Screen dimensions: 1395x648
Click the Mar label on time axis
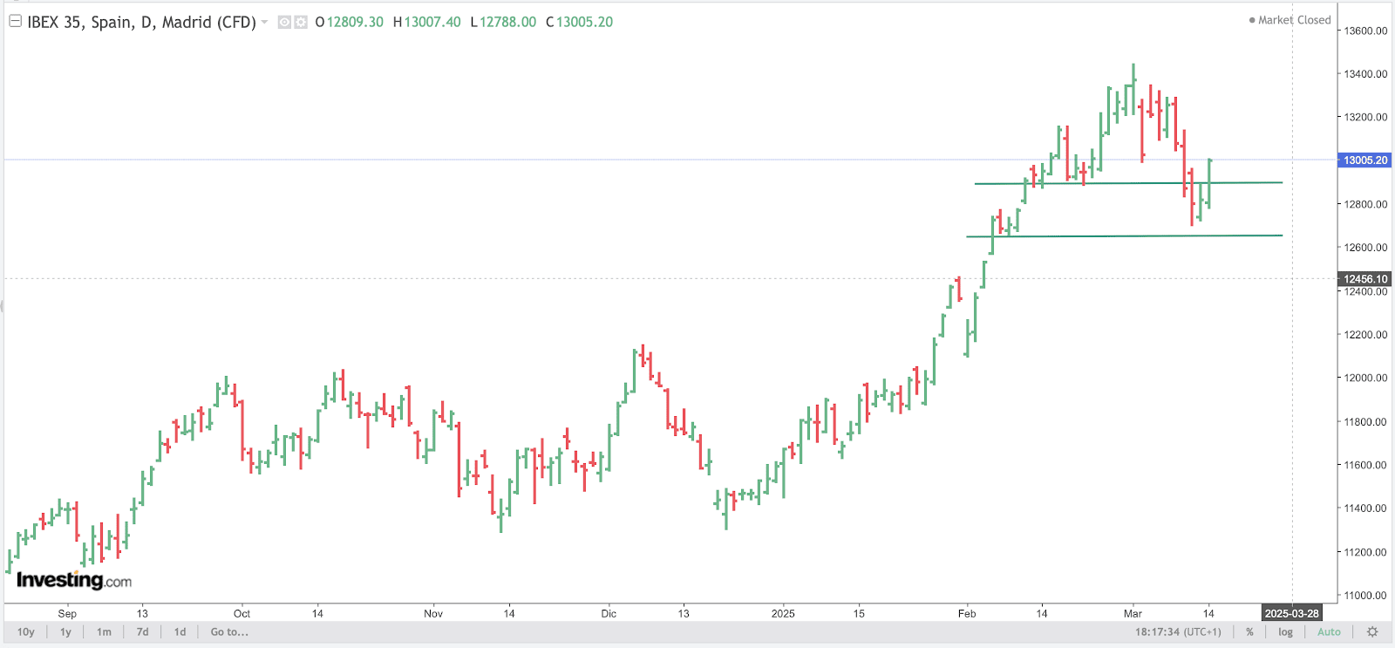(1133, 614)
